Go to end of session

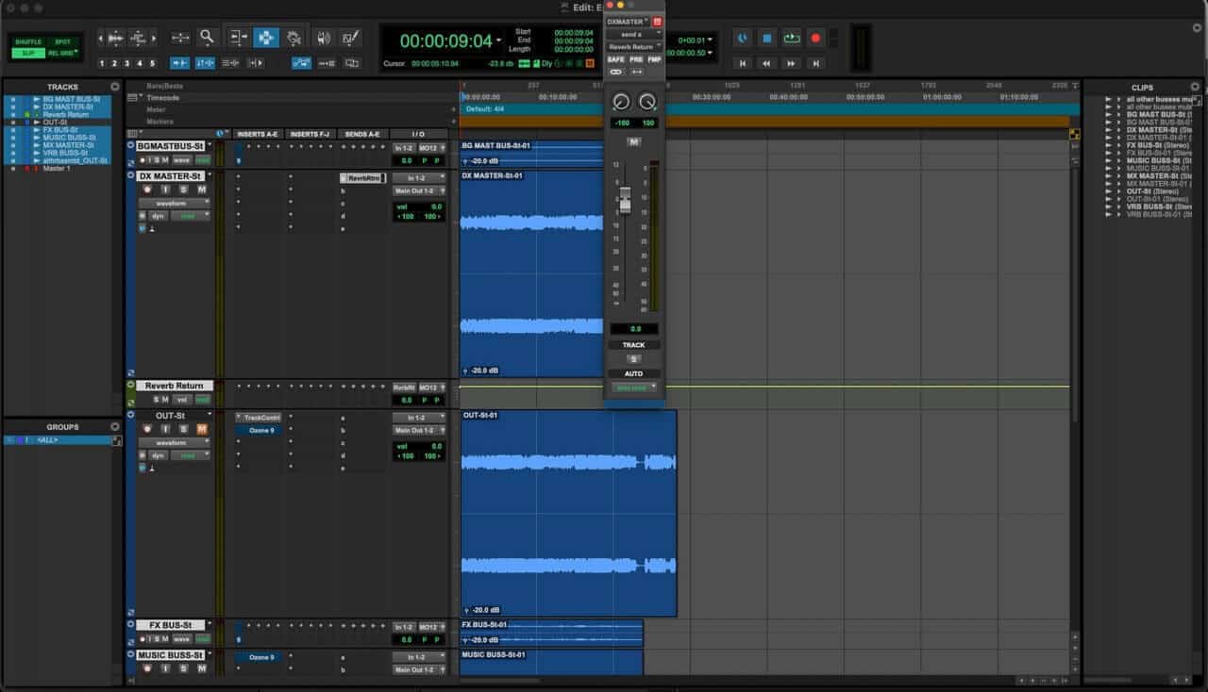coord(816,63)
